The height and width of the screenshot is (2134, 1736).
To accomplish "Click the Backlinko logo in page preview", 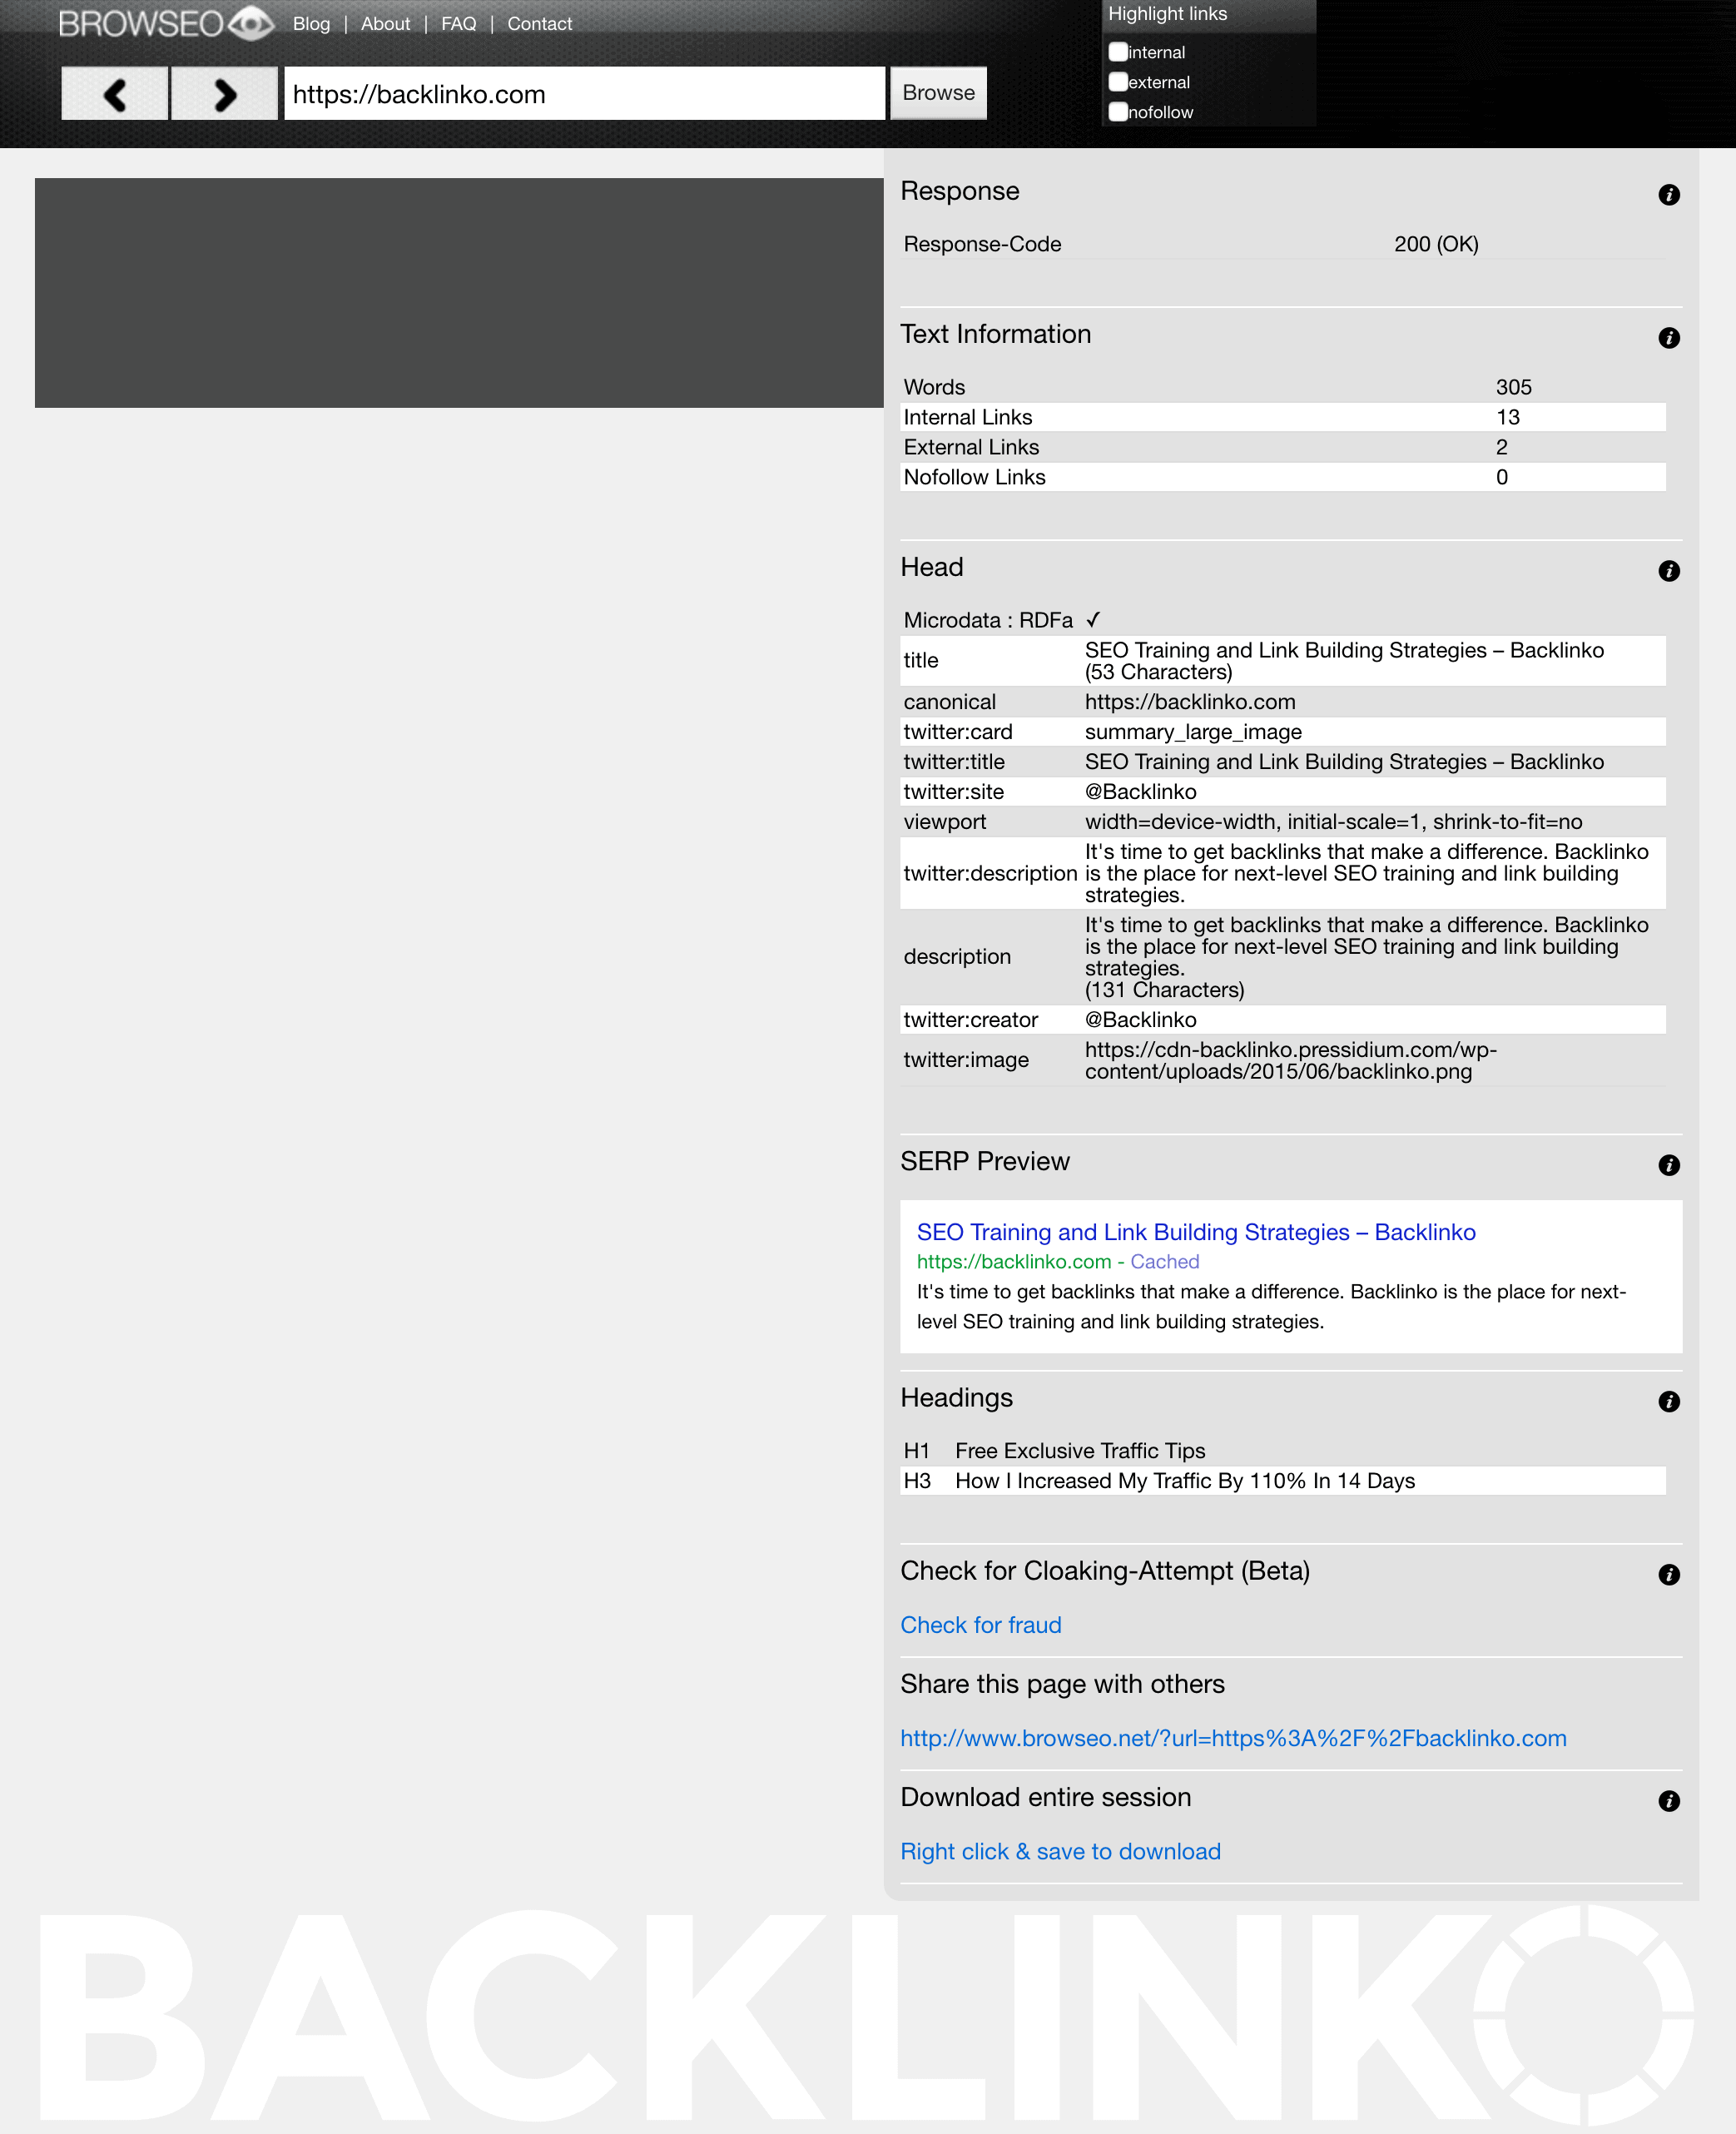I will (866, 2016).
